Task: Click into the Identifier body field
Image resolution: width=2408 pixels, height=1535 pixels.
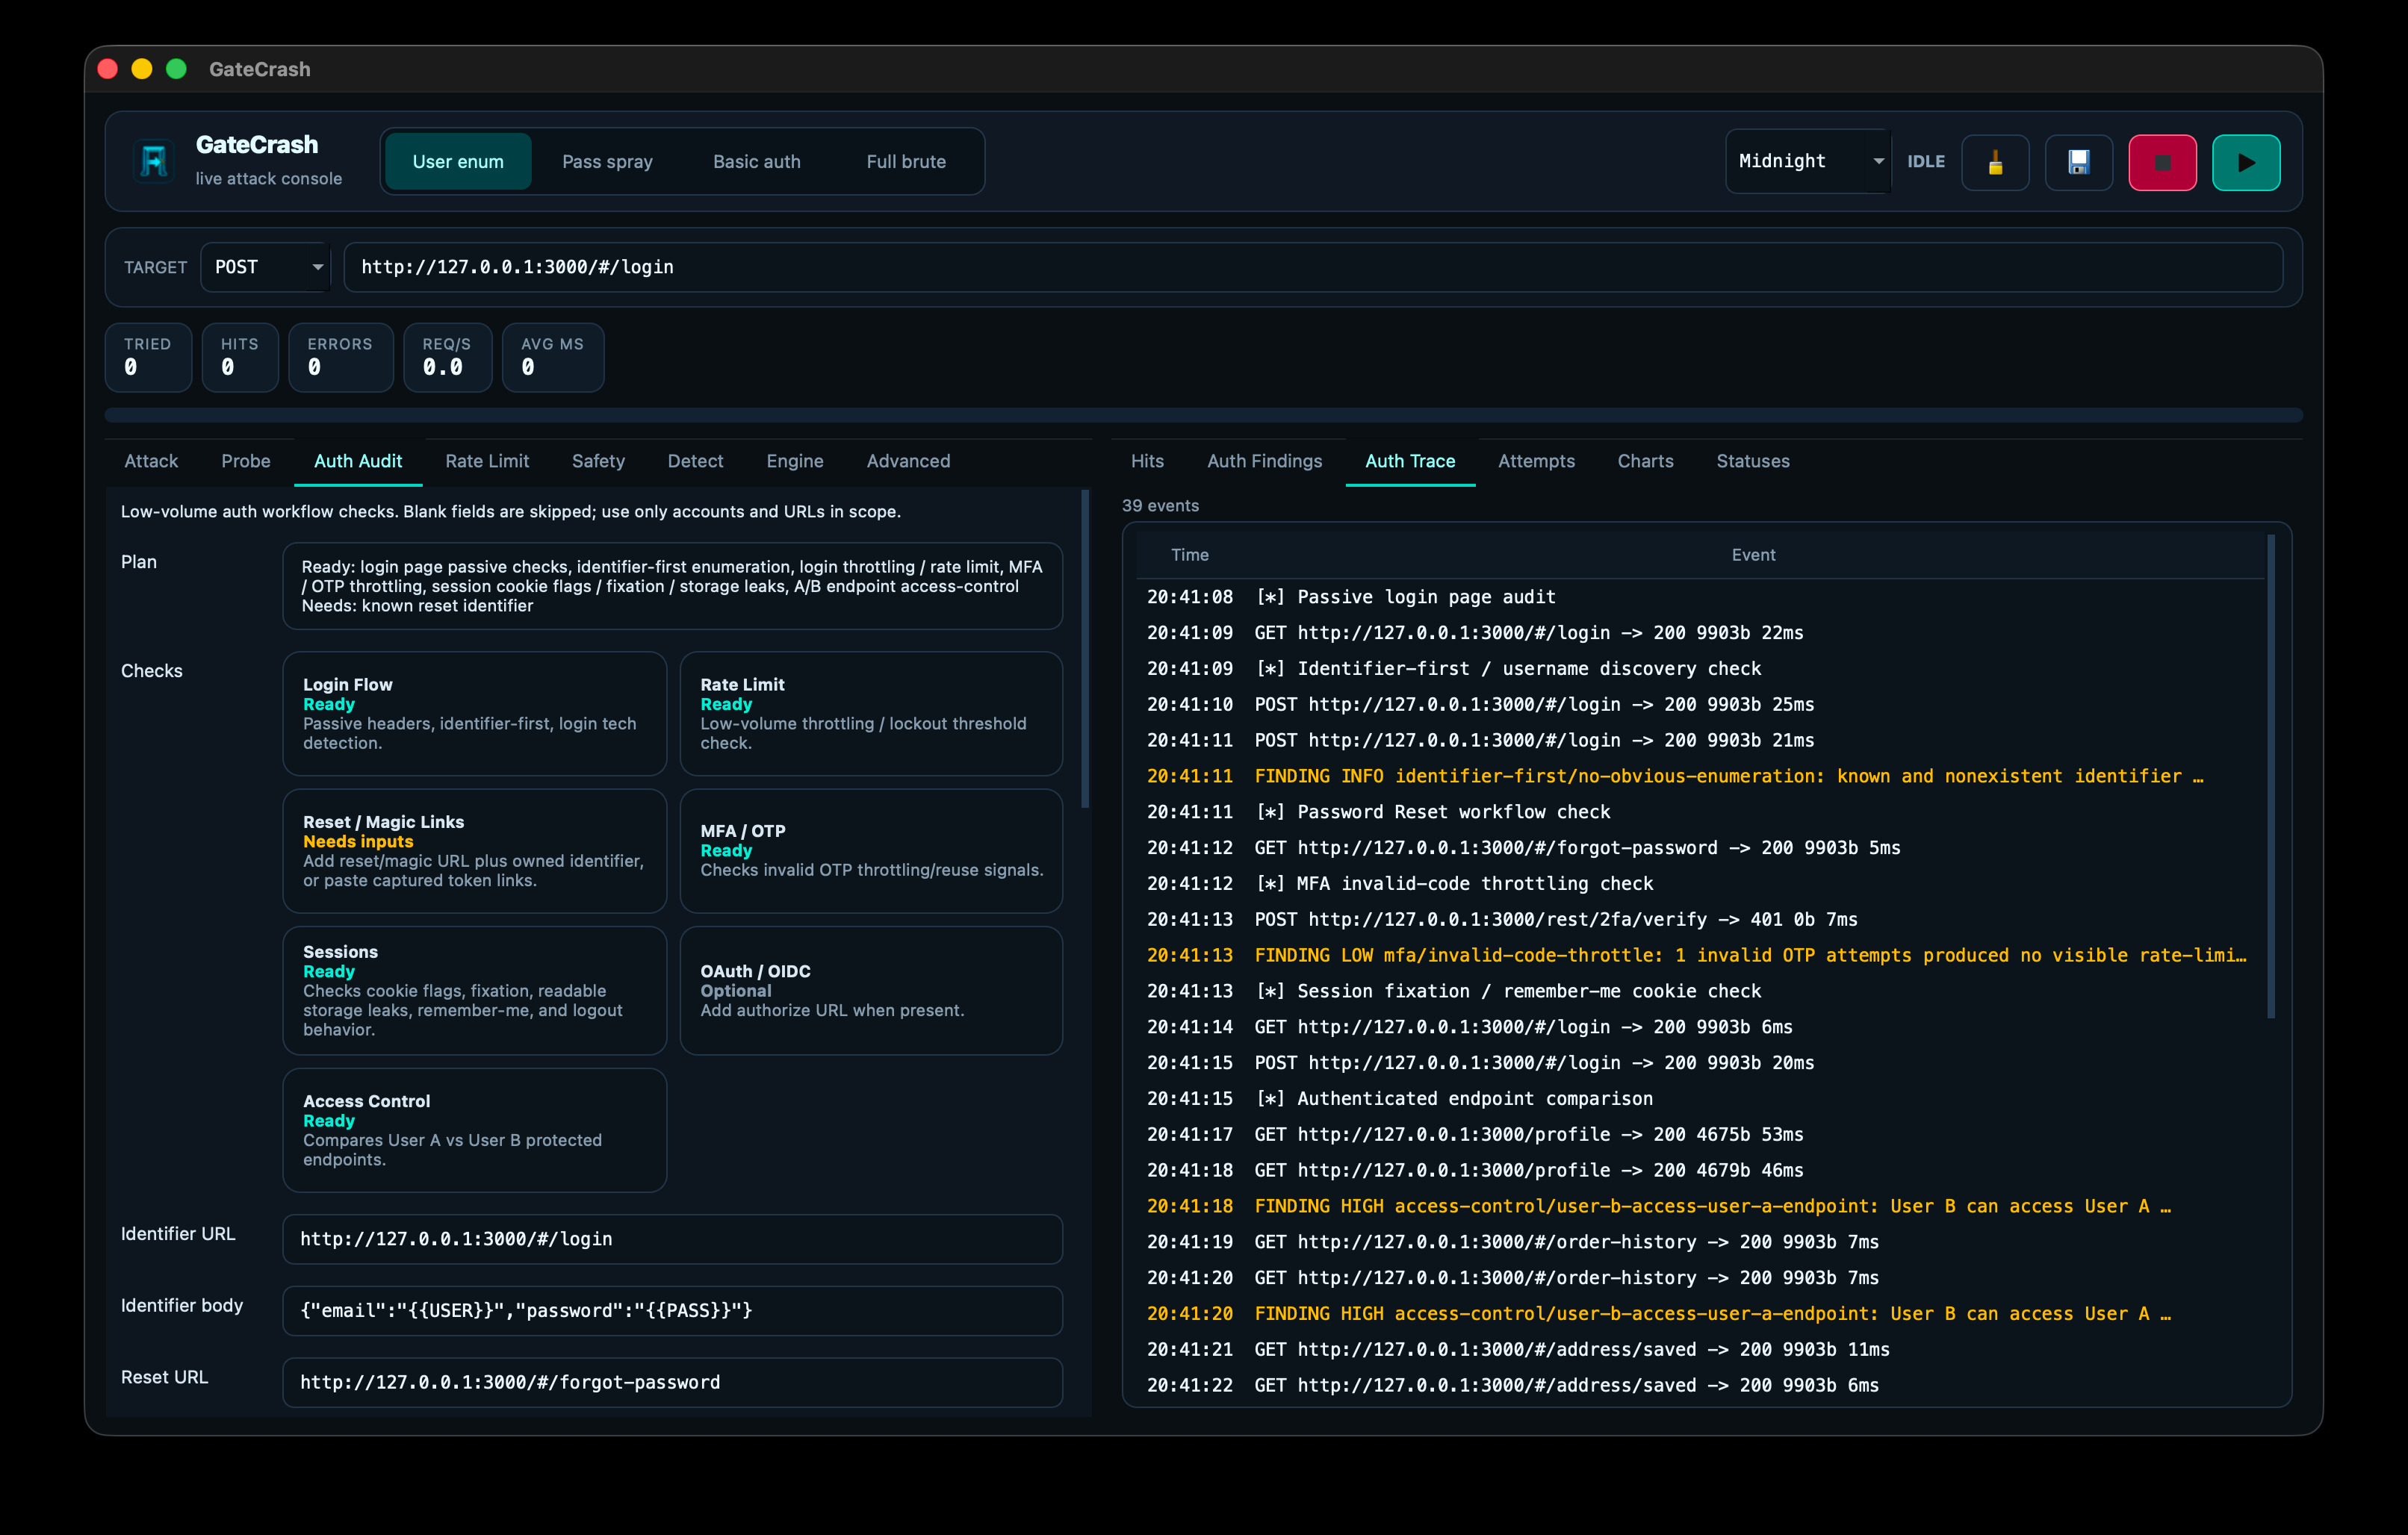Action: tap(672, 1310)
